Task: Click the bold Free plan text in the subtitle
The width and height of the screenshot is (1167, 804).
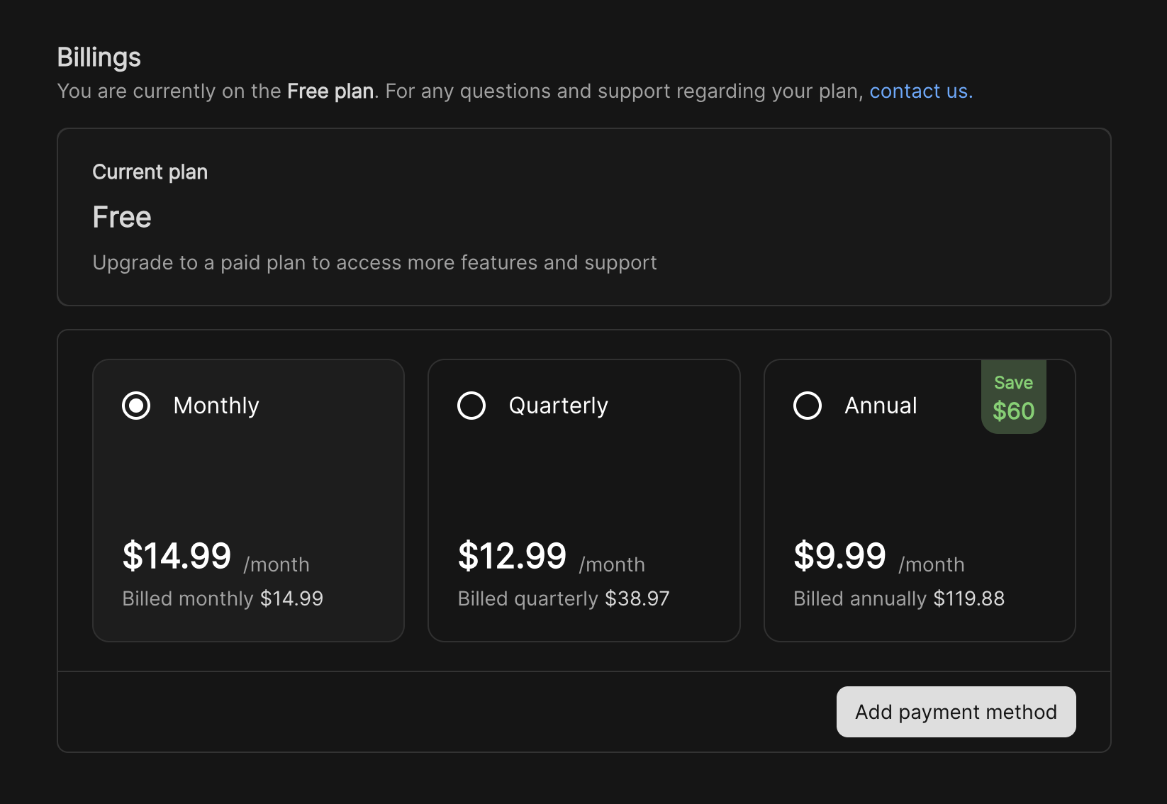Action: click(x=330, y=91)
